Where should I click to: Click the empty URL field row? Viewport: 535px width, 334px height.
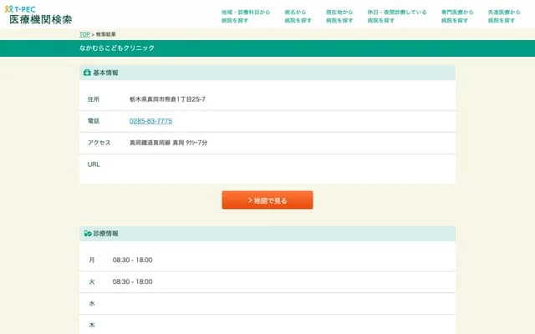click(267, 165)
